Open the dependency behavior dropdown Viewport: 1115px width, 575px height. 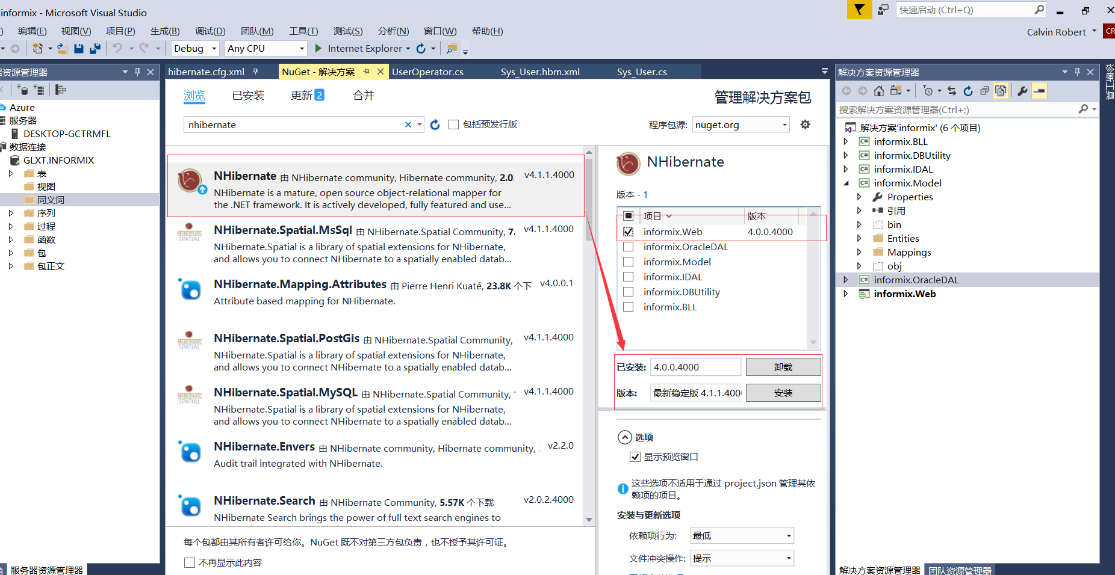[742, 535]
